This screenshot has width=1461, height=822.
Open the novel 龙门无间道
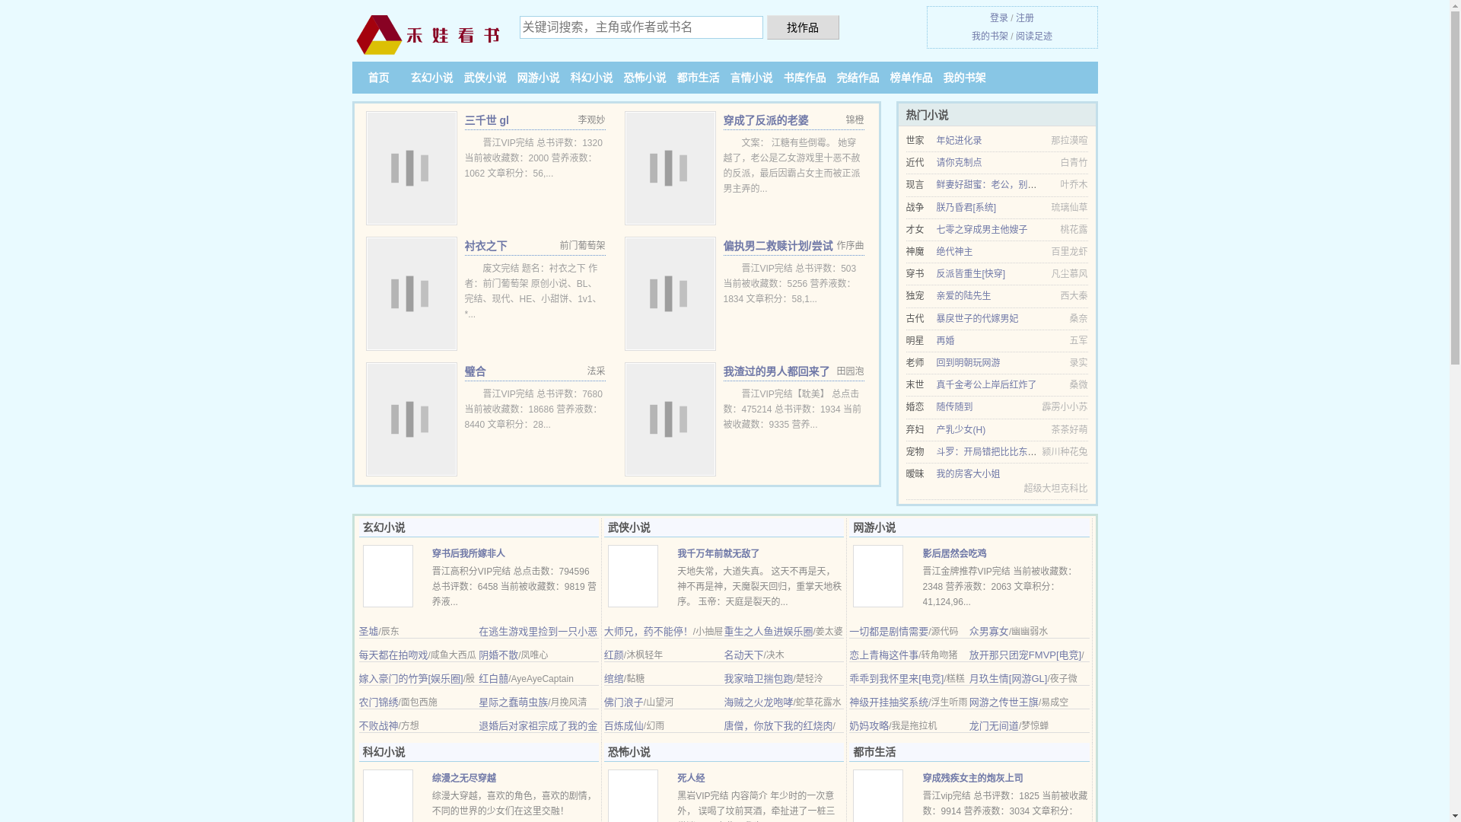pyautogui.click(x=994, y=725)
